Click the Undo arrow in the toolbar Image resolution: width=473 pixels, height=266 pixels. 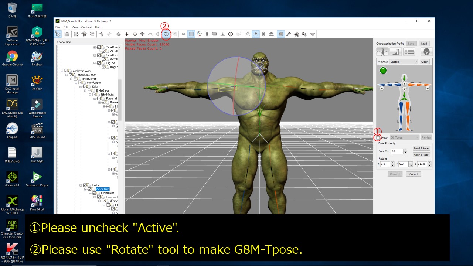pyautogui.click(x=101, y=34)
